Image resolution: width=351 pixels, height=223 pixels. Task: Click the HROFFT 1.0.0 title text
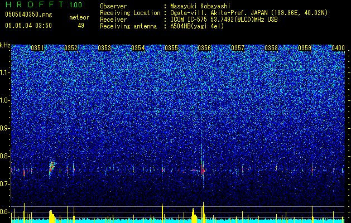pos(44,4)
